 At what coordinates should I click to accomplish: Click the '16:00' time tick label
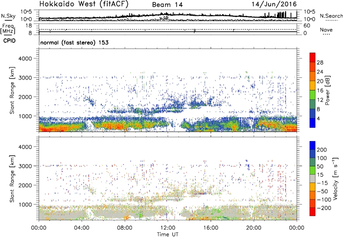211,228
